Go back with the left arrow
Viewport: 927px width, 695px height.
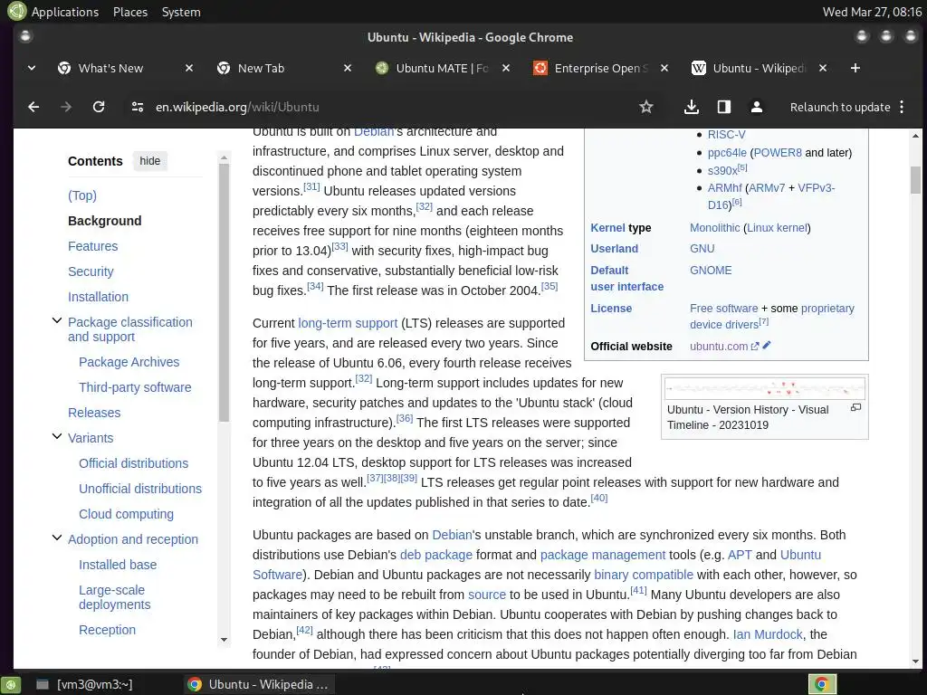pyautogui.click(x=33, y=107)
